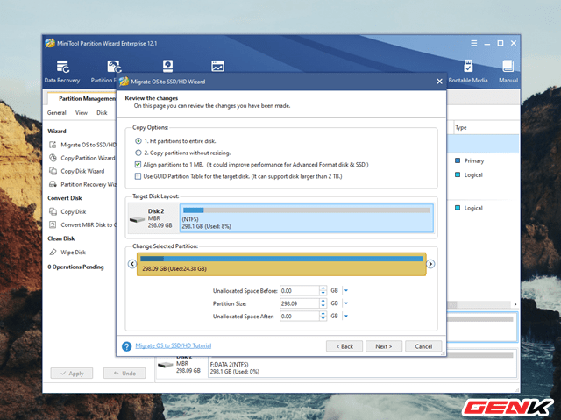Click the Copy Disk Wizard sidebar icon
This screenshot has width=561, height=420.
(53, 171)
